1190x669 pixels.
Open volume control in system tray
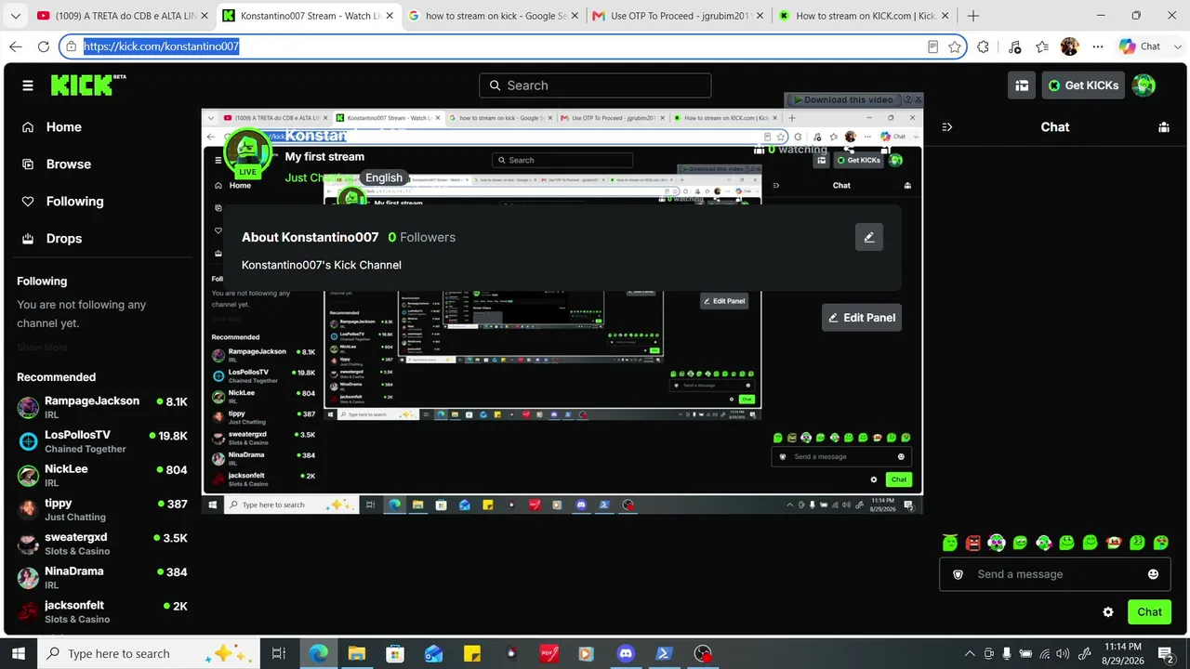click(x=1063, y=654)
